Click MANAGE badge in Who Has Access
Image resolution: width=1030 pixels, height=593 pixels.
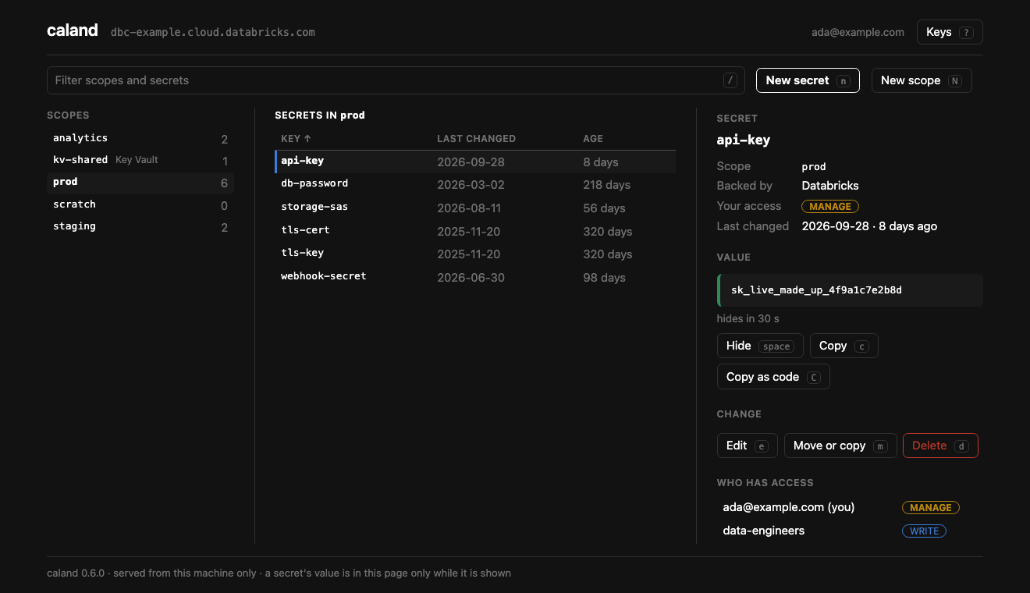[x=931, y=508]
